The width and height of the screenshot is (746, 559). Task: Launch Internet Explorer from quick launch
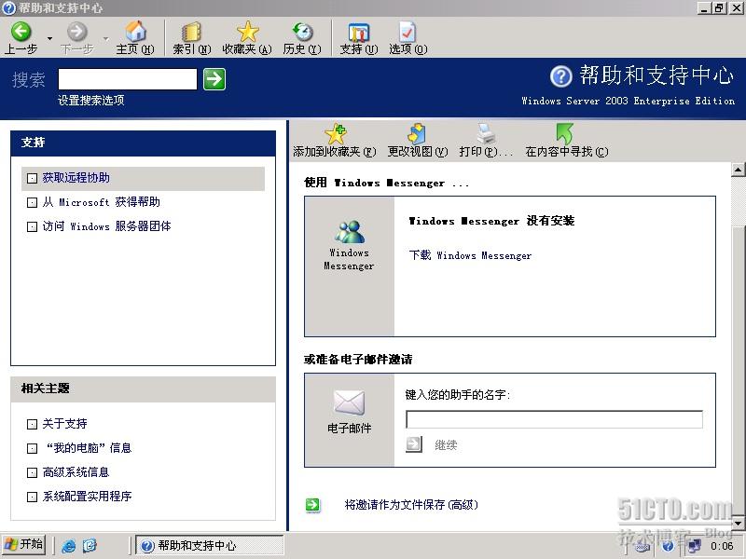click(x=69, y=546)
